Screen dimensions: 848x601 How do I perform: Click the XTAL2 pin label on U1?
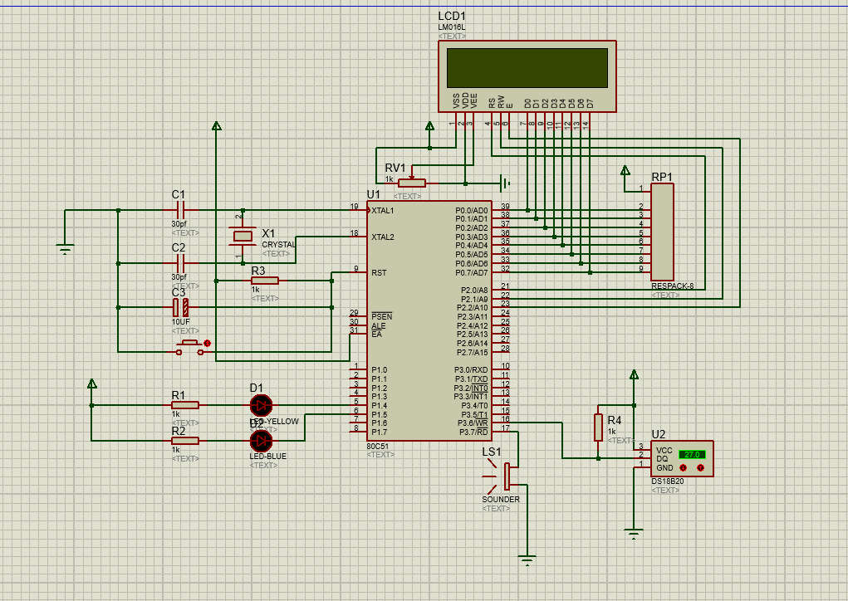point(382,237)
